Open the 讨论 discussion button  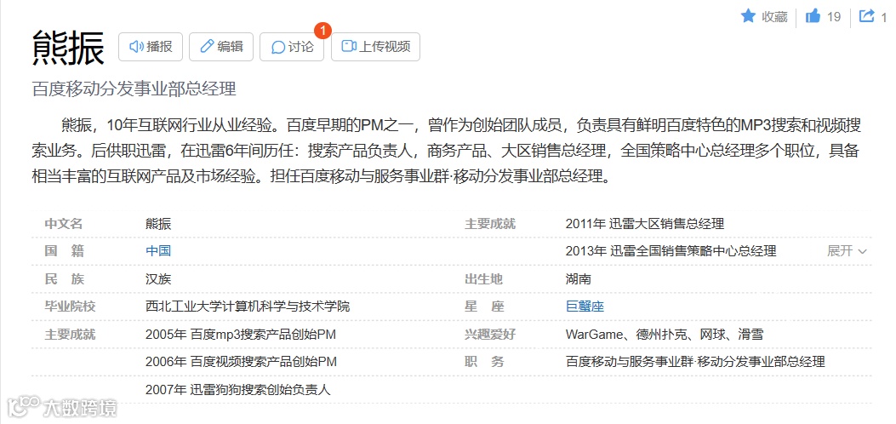point(291,47)
